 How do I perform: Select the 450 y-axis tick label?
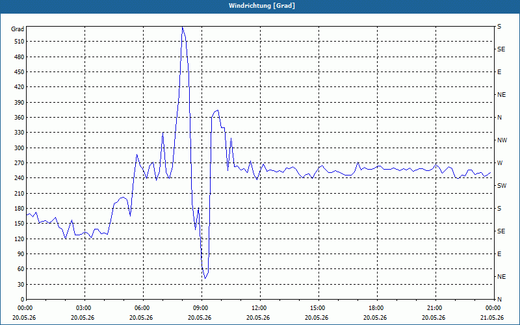coord(19,72)
